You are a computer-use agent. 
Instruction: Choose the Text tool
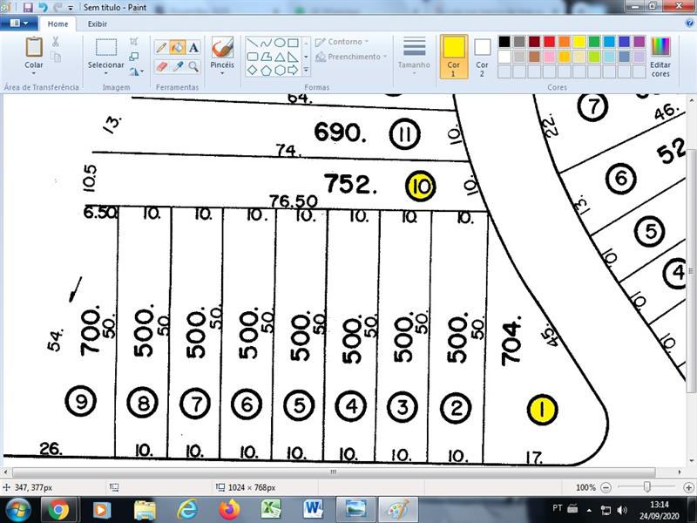(x=193, y=47)
